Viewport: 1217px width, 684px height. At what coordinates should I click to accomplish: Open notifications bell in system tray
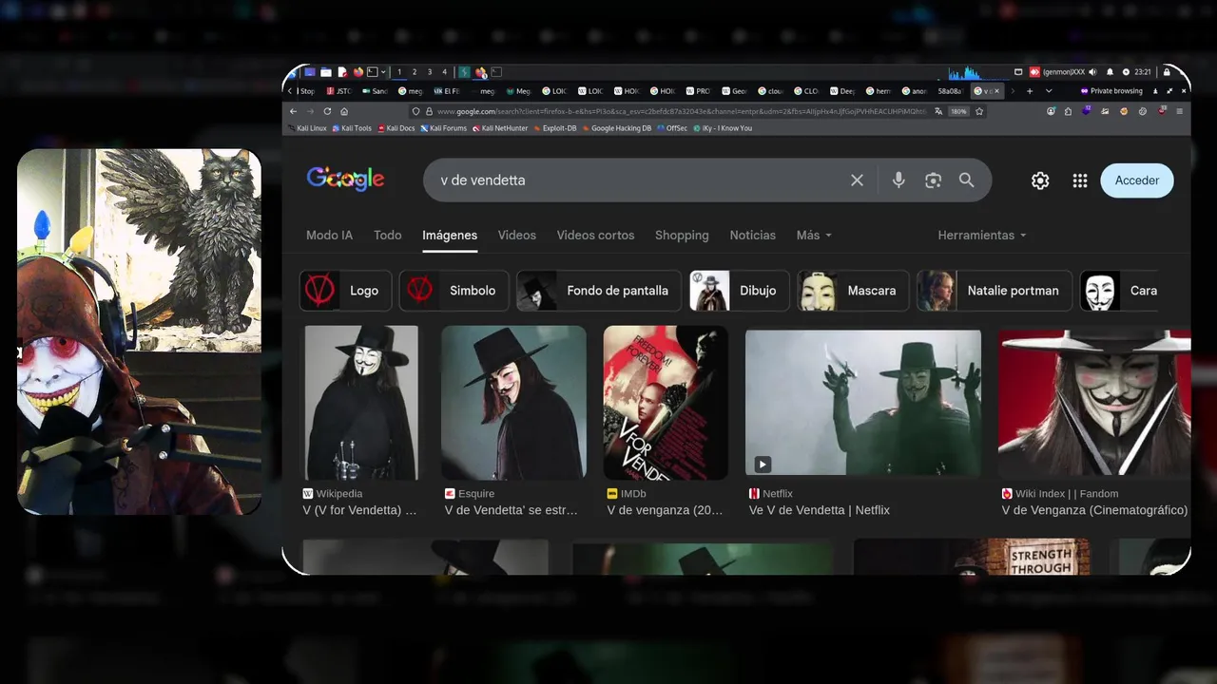pyautogui.click(x=1110, y=72)
